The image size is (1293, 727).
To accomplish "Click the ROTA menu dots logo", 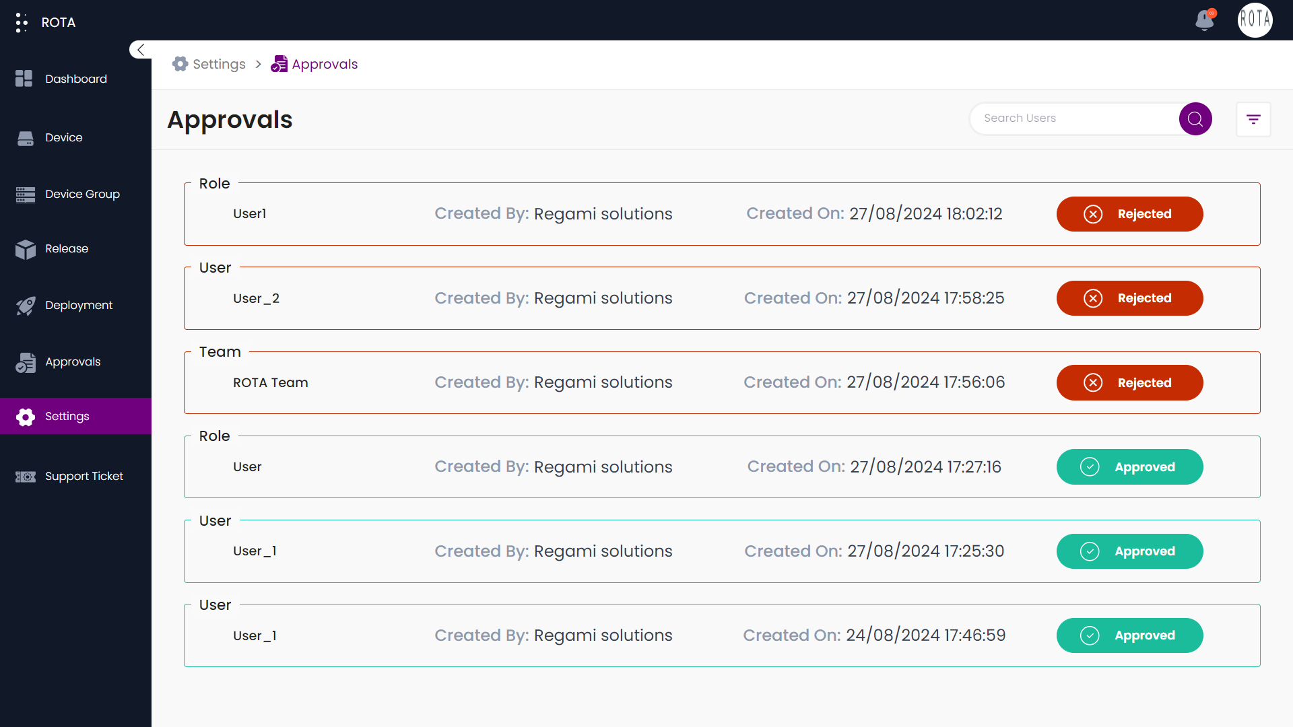I will tap(22, 22).
